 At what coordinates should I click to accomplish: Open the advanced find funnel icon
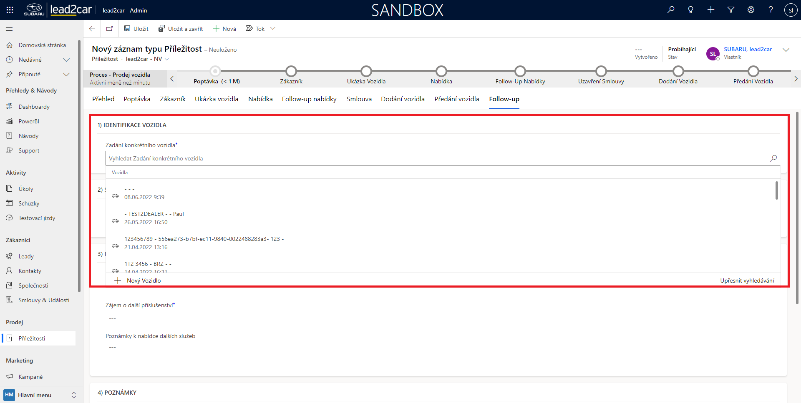(x=731, y=10)
